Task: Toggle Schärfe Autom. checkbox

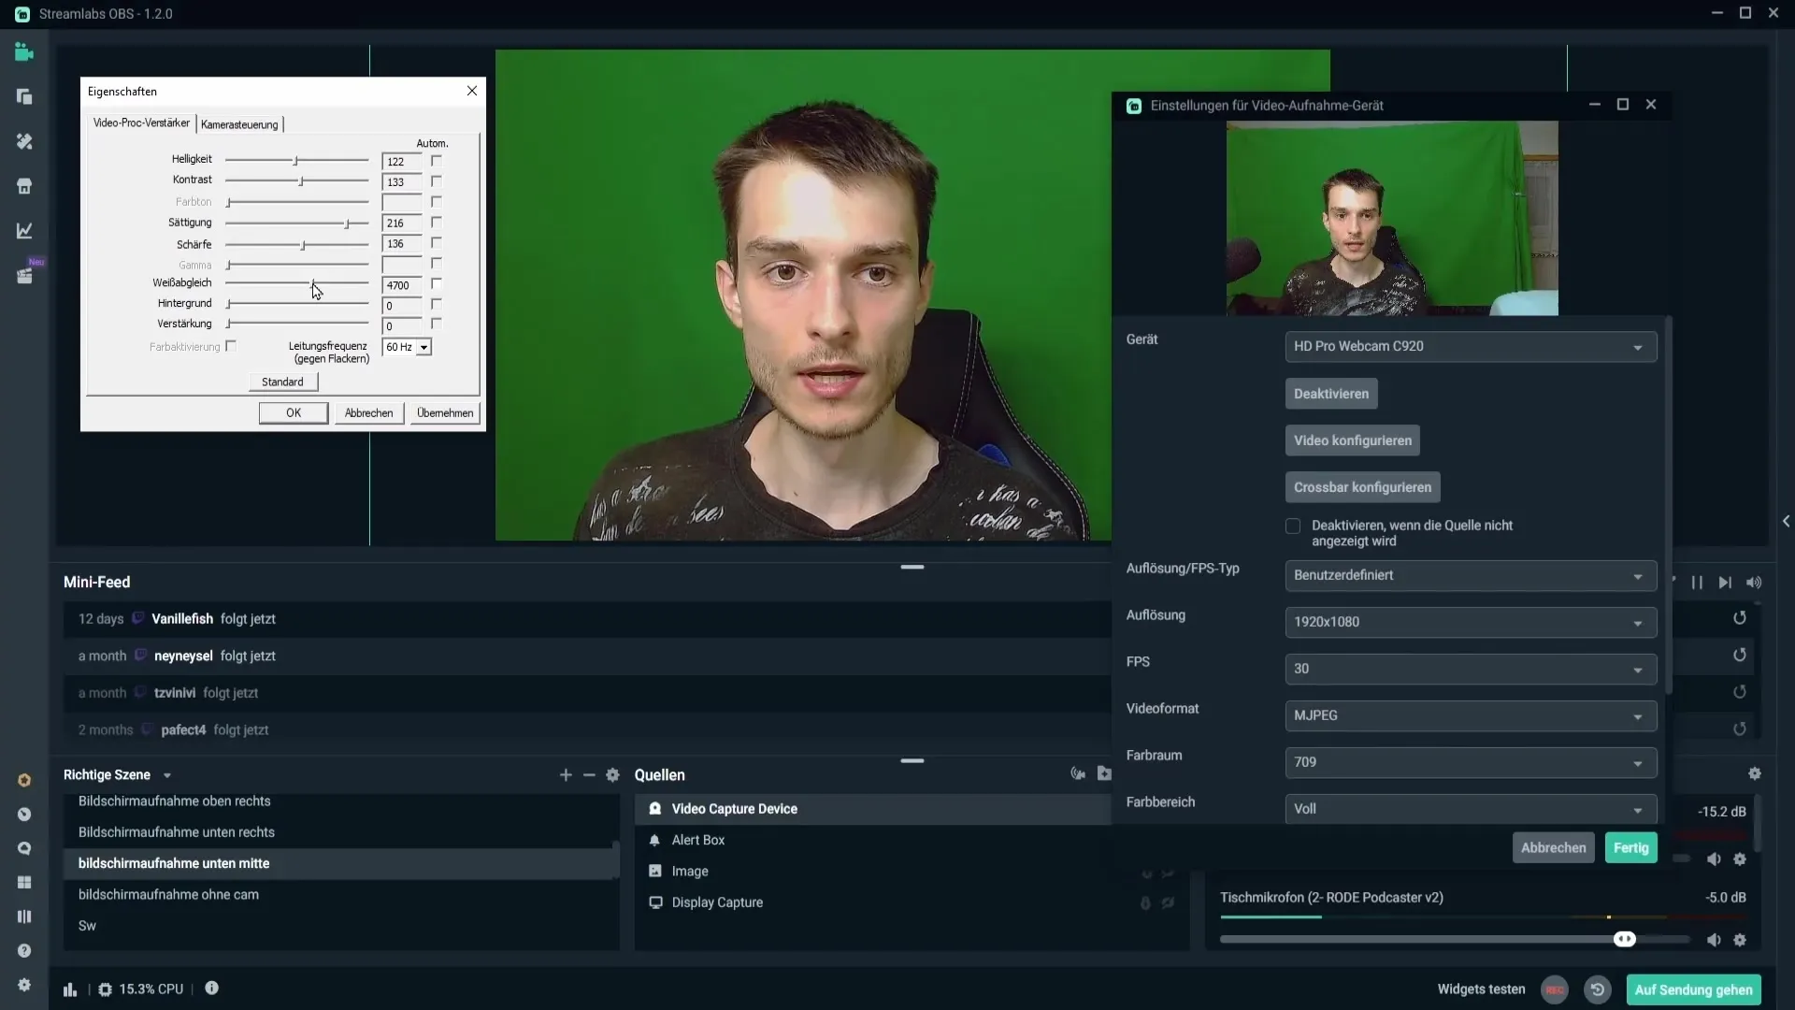Action: point(437,243)
